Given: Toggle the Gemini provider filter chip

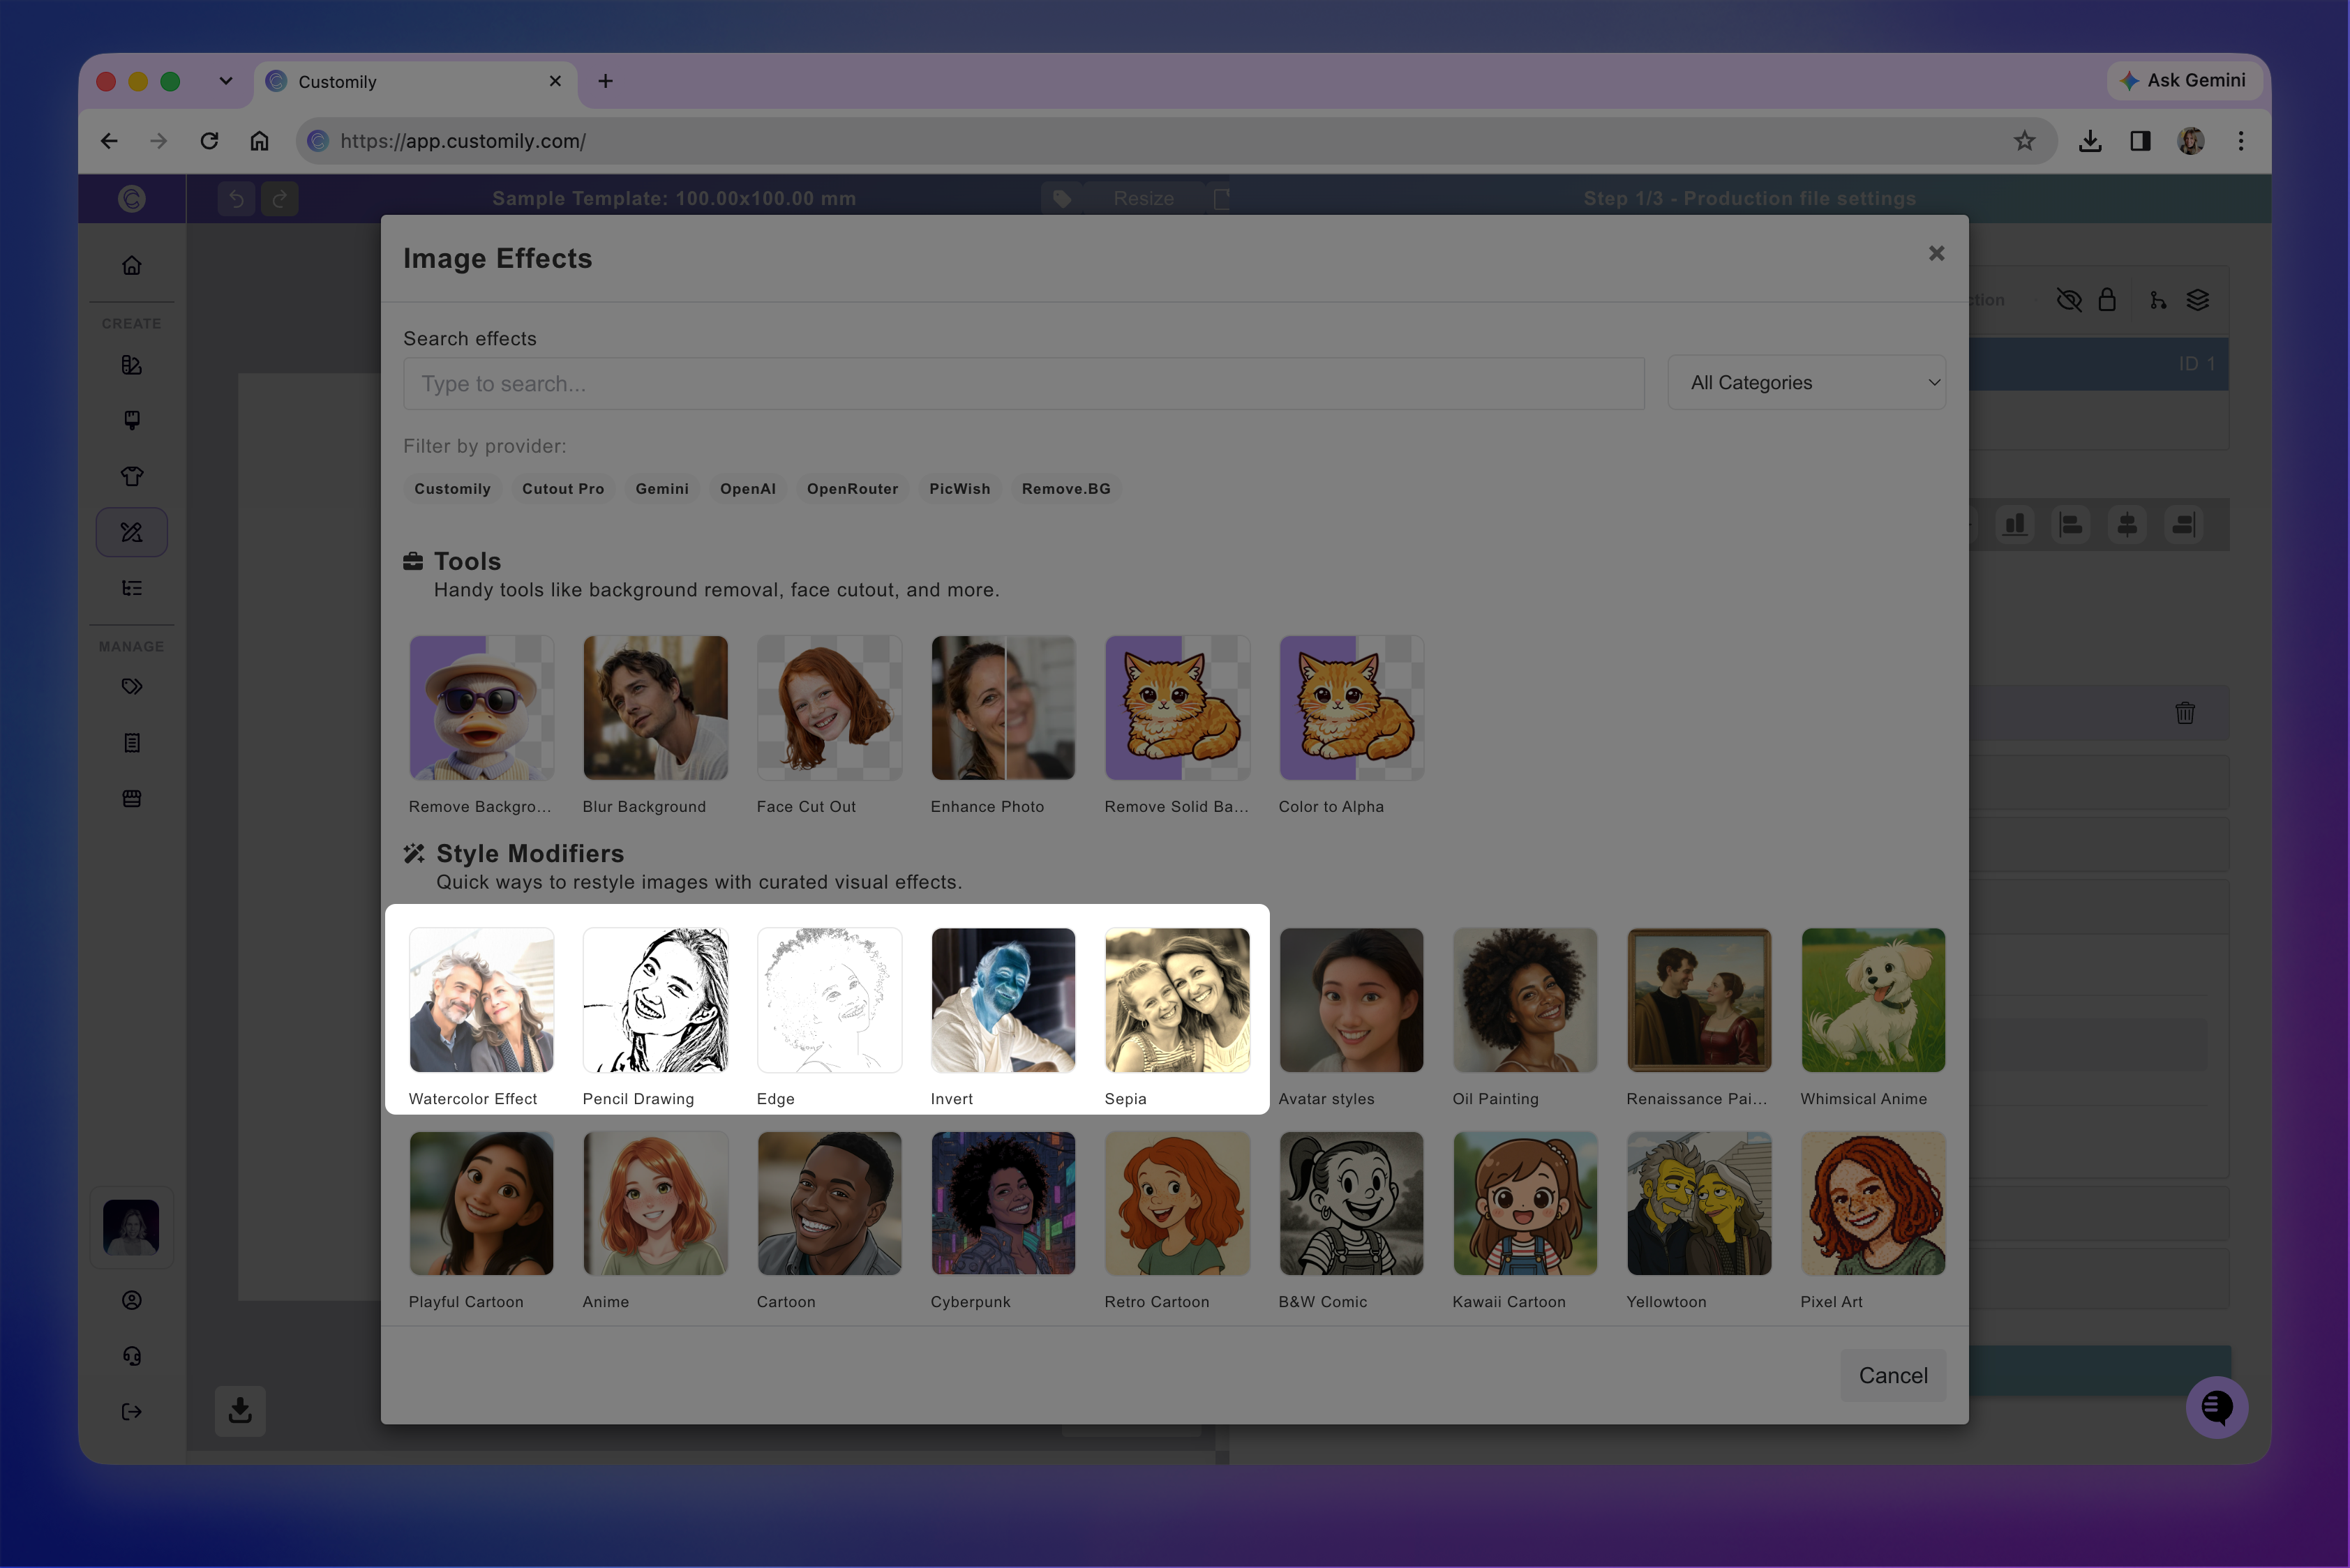Looking at the screenshot, I should pyautogui.click(x=662, y=489).
